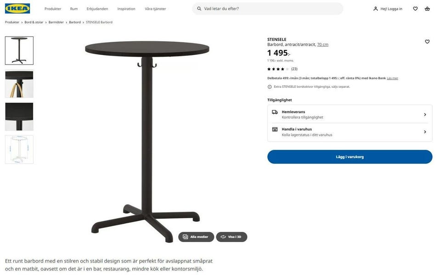Click the information icon beside extra STENSELE bordsskivor note
The height and width of the screenshot is (275, 441).
[x=270, y=87]
